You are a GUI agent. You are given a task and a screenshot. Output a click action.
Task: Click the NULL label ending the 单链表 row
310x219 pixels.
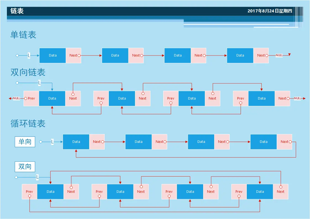pos(279,55)
